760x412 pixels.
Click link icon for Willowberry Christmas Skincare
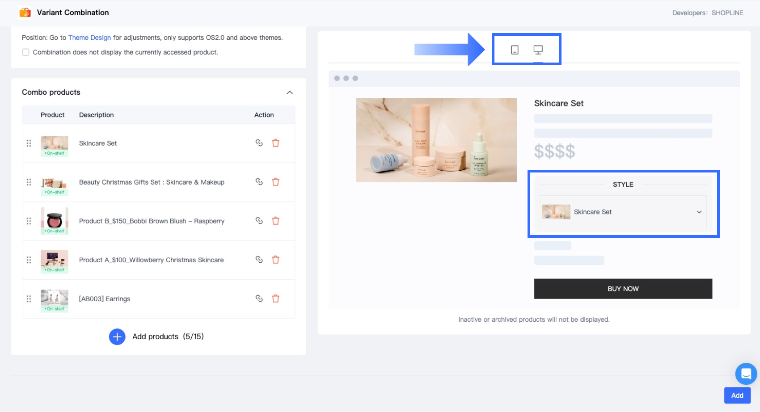tap(259, 260)
